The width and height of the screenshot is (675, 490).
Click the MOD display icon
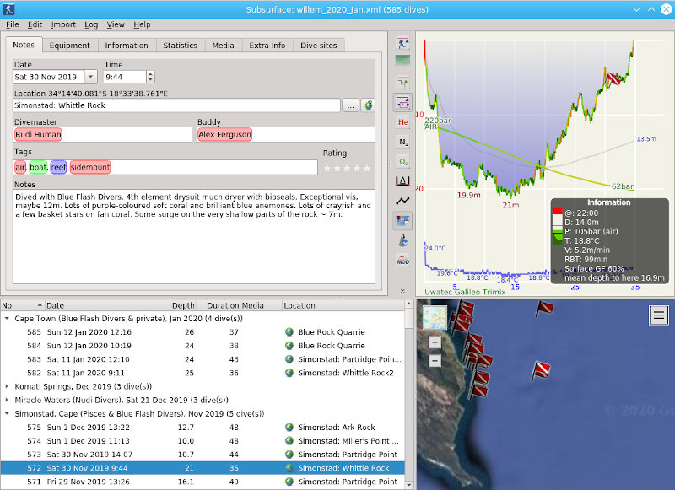point(402,261)
